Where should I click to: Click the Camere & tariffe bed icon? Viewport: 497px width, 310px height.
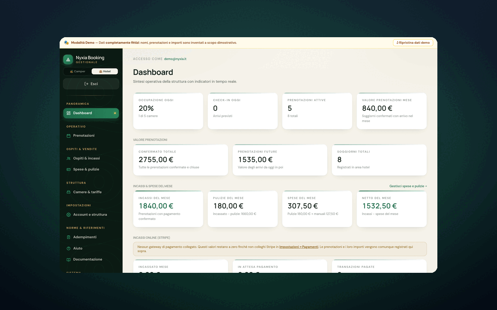click(x=69, y=192)
